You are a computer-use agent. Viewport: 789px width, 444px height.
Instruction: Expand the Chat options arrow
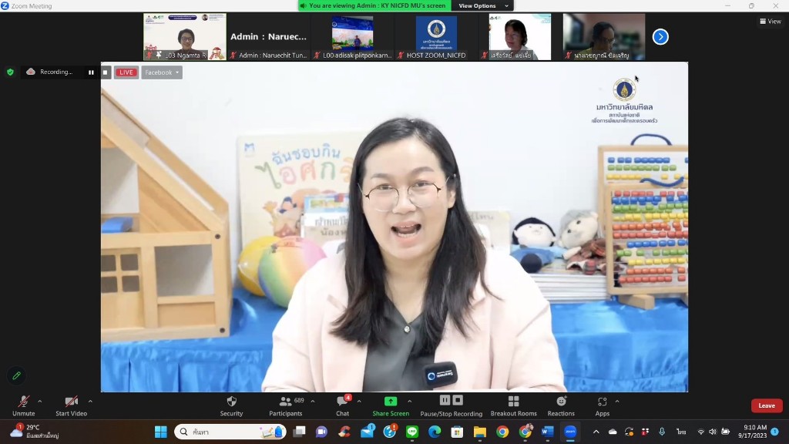coord(359,401)
